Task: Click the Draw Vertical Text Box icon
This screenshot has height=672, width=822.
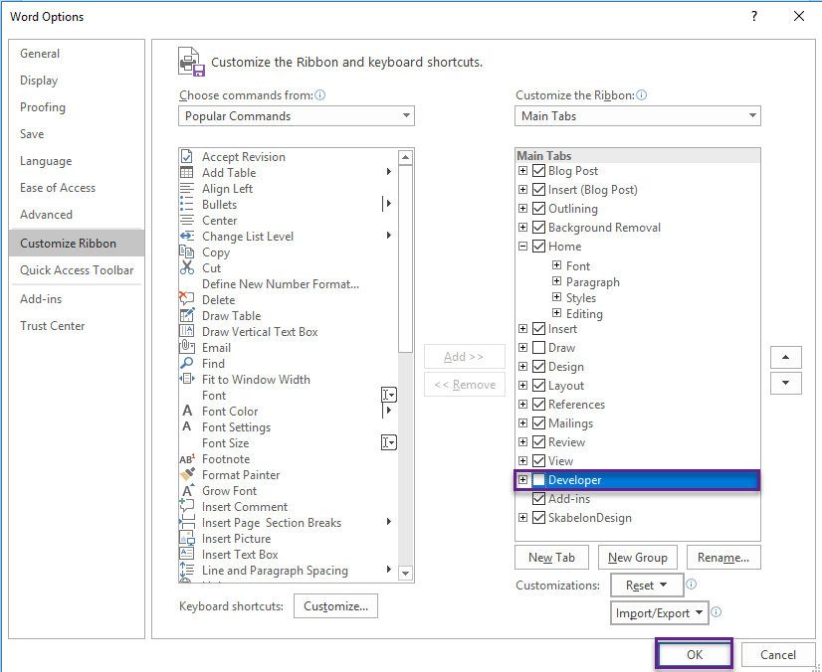Action: 187,331
